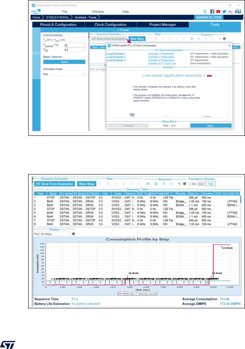Viewport: 245px width, 349px height.
Task: Open the Example 2 Presentation link
Action: point(161,57)
